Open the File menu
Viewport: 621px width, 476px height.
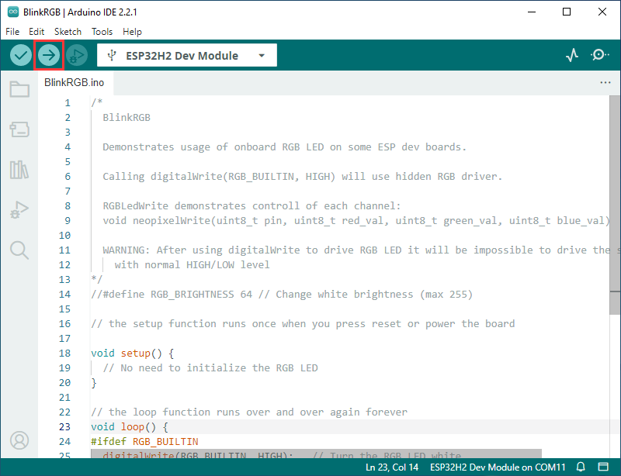pos(12,32)
